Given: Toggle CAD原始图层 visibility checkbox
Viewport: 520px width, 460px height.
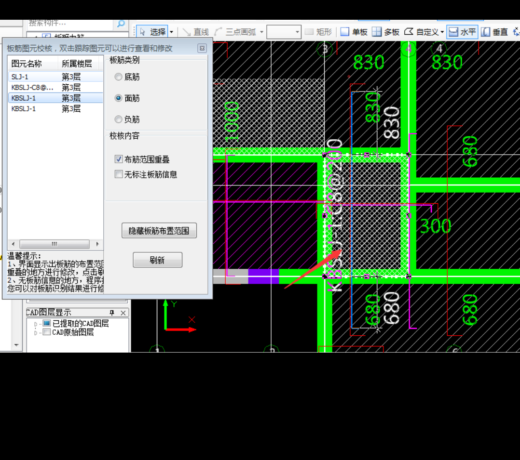Looking at the screenshot, I should (x=47, y=332).
